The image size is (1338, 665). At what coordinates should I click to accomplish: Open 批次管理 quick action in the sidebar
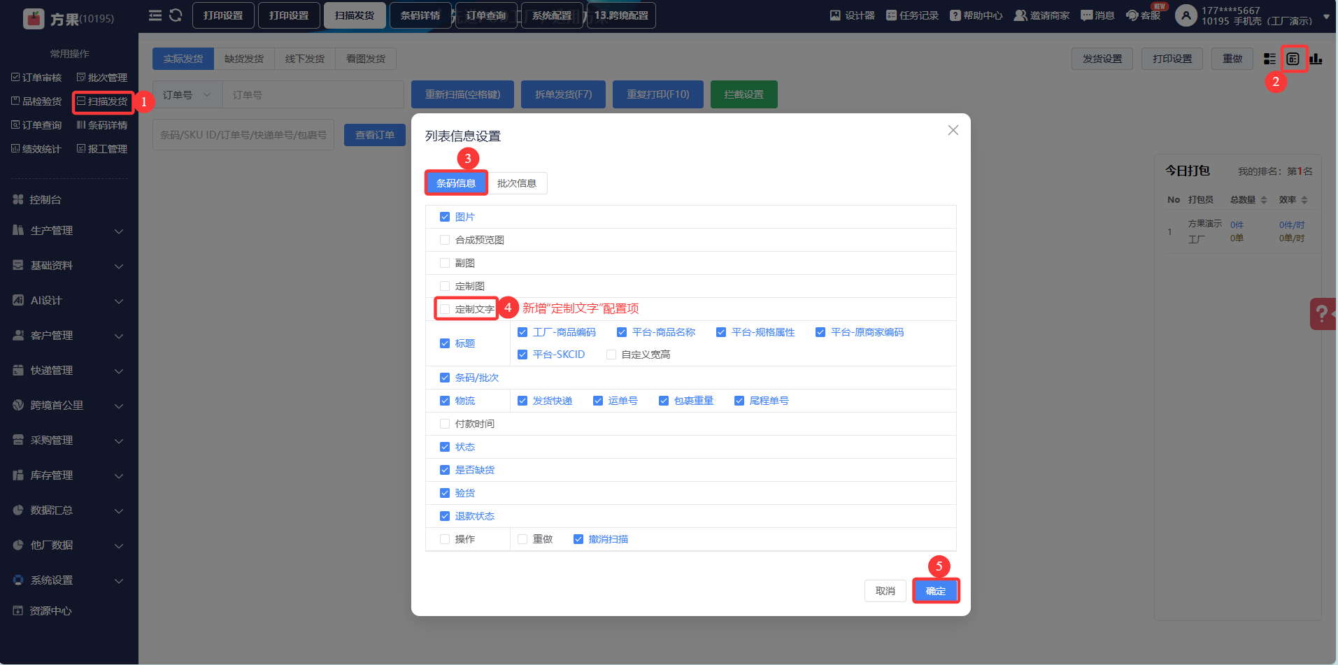point(102,78)
